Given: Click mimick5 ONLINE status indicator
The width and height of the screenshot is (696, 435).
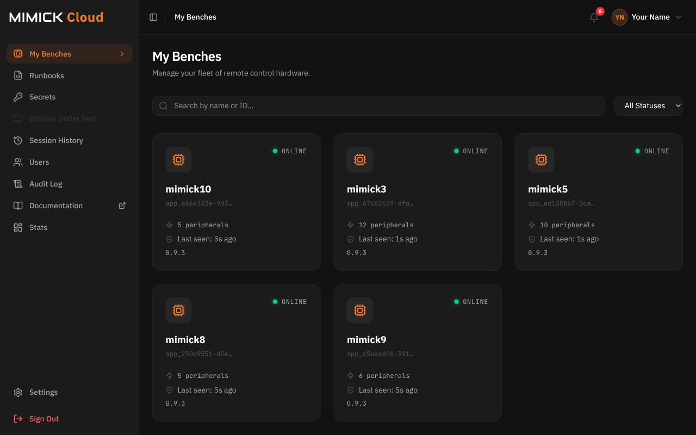Looking at the screenshot, I should coord(652,151).
